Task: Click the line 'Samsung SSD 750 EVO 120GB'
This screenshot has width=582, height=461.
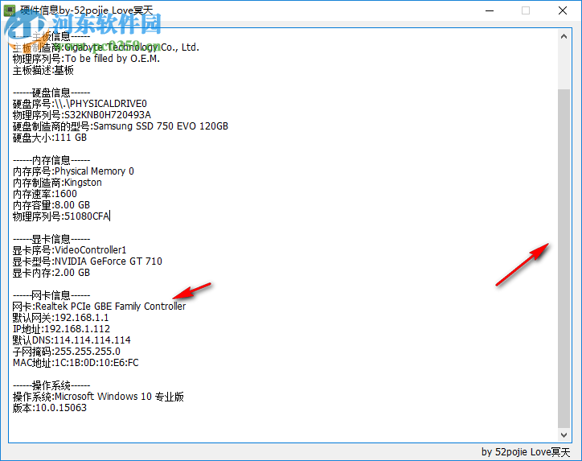Action: 121,126
